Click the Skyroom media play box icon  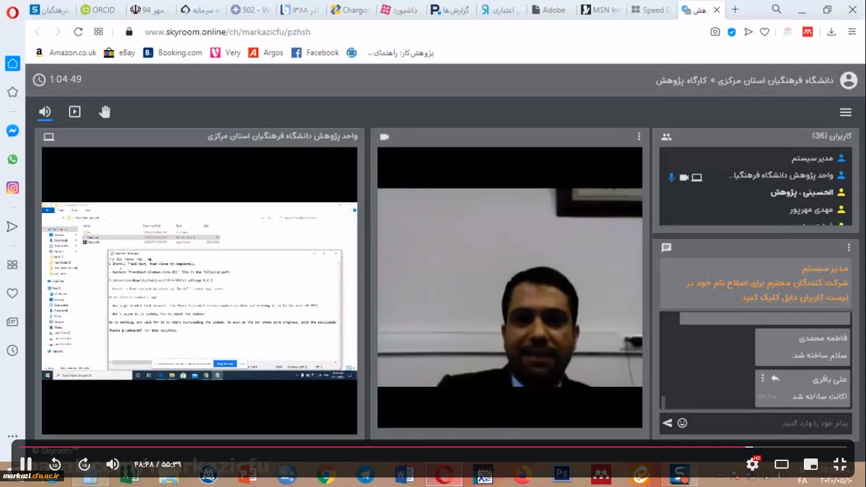tap(75, 112)
